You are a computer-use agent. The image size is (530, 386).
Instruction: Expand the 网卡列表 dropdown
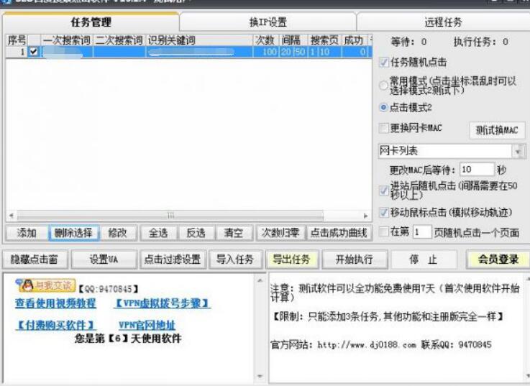coord(518,152)
